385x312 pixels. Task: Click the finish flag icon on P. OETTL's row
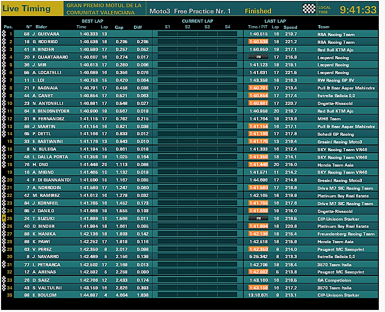pyautogui.click(x=4, y=134)
